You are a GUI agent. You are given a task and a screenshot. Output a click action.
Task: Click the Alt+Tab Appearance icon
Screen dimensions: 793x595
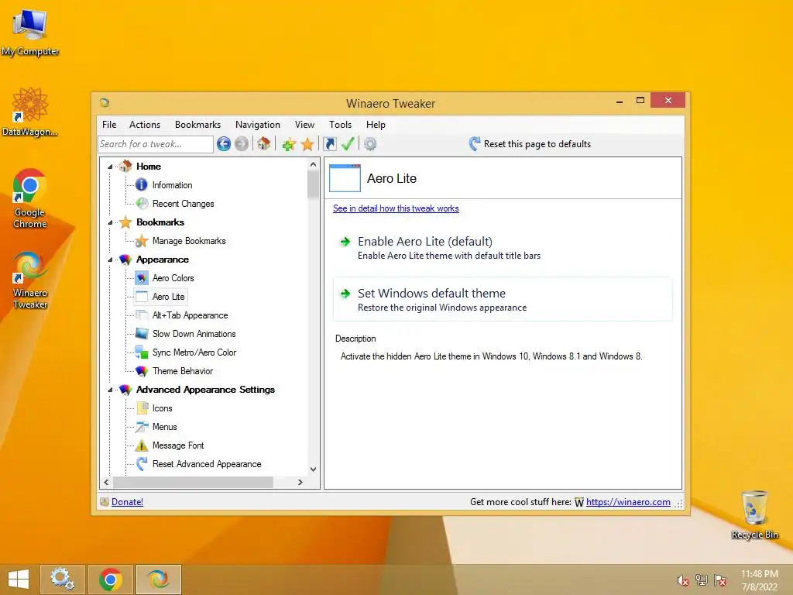[x=142, y=315]
